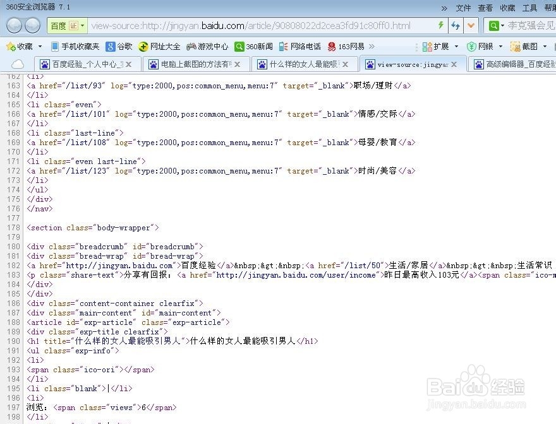Click the section class="body-wrapper" line

[x=92, y=228]
